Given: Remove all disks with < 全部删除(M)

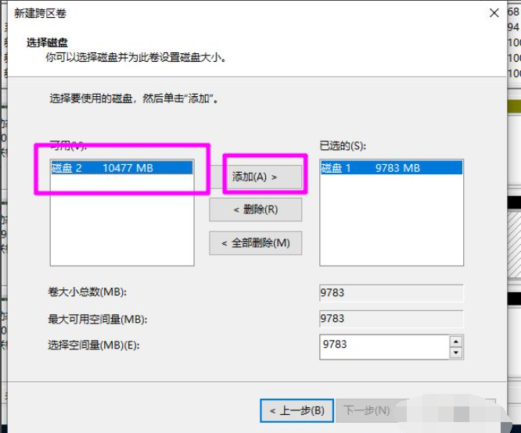Looking at the screenshot, I should point(255,243).
